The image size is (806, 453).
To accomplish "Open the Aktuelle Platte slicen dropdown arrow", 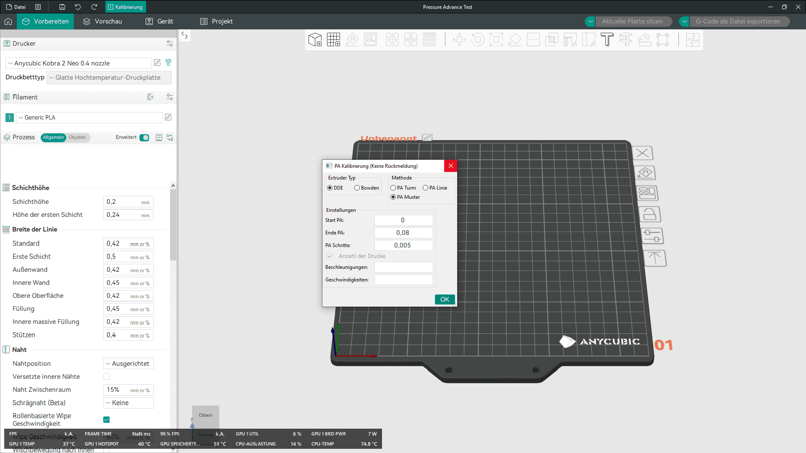I will click(590, 21).
